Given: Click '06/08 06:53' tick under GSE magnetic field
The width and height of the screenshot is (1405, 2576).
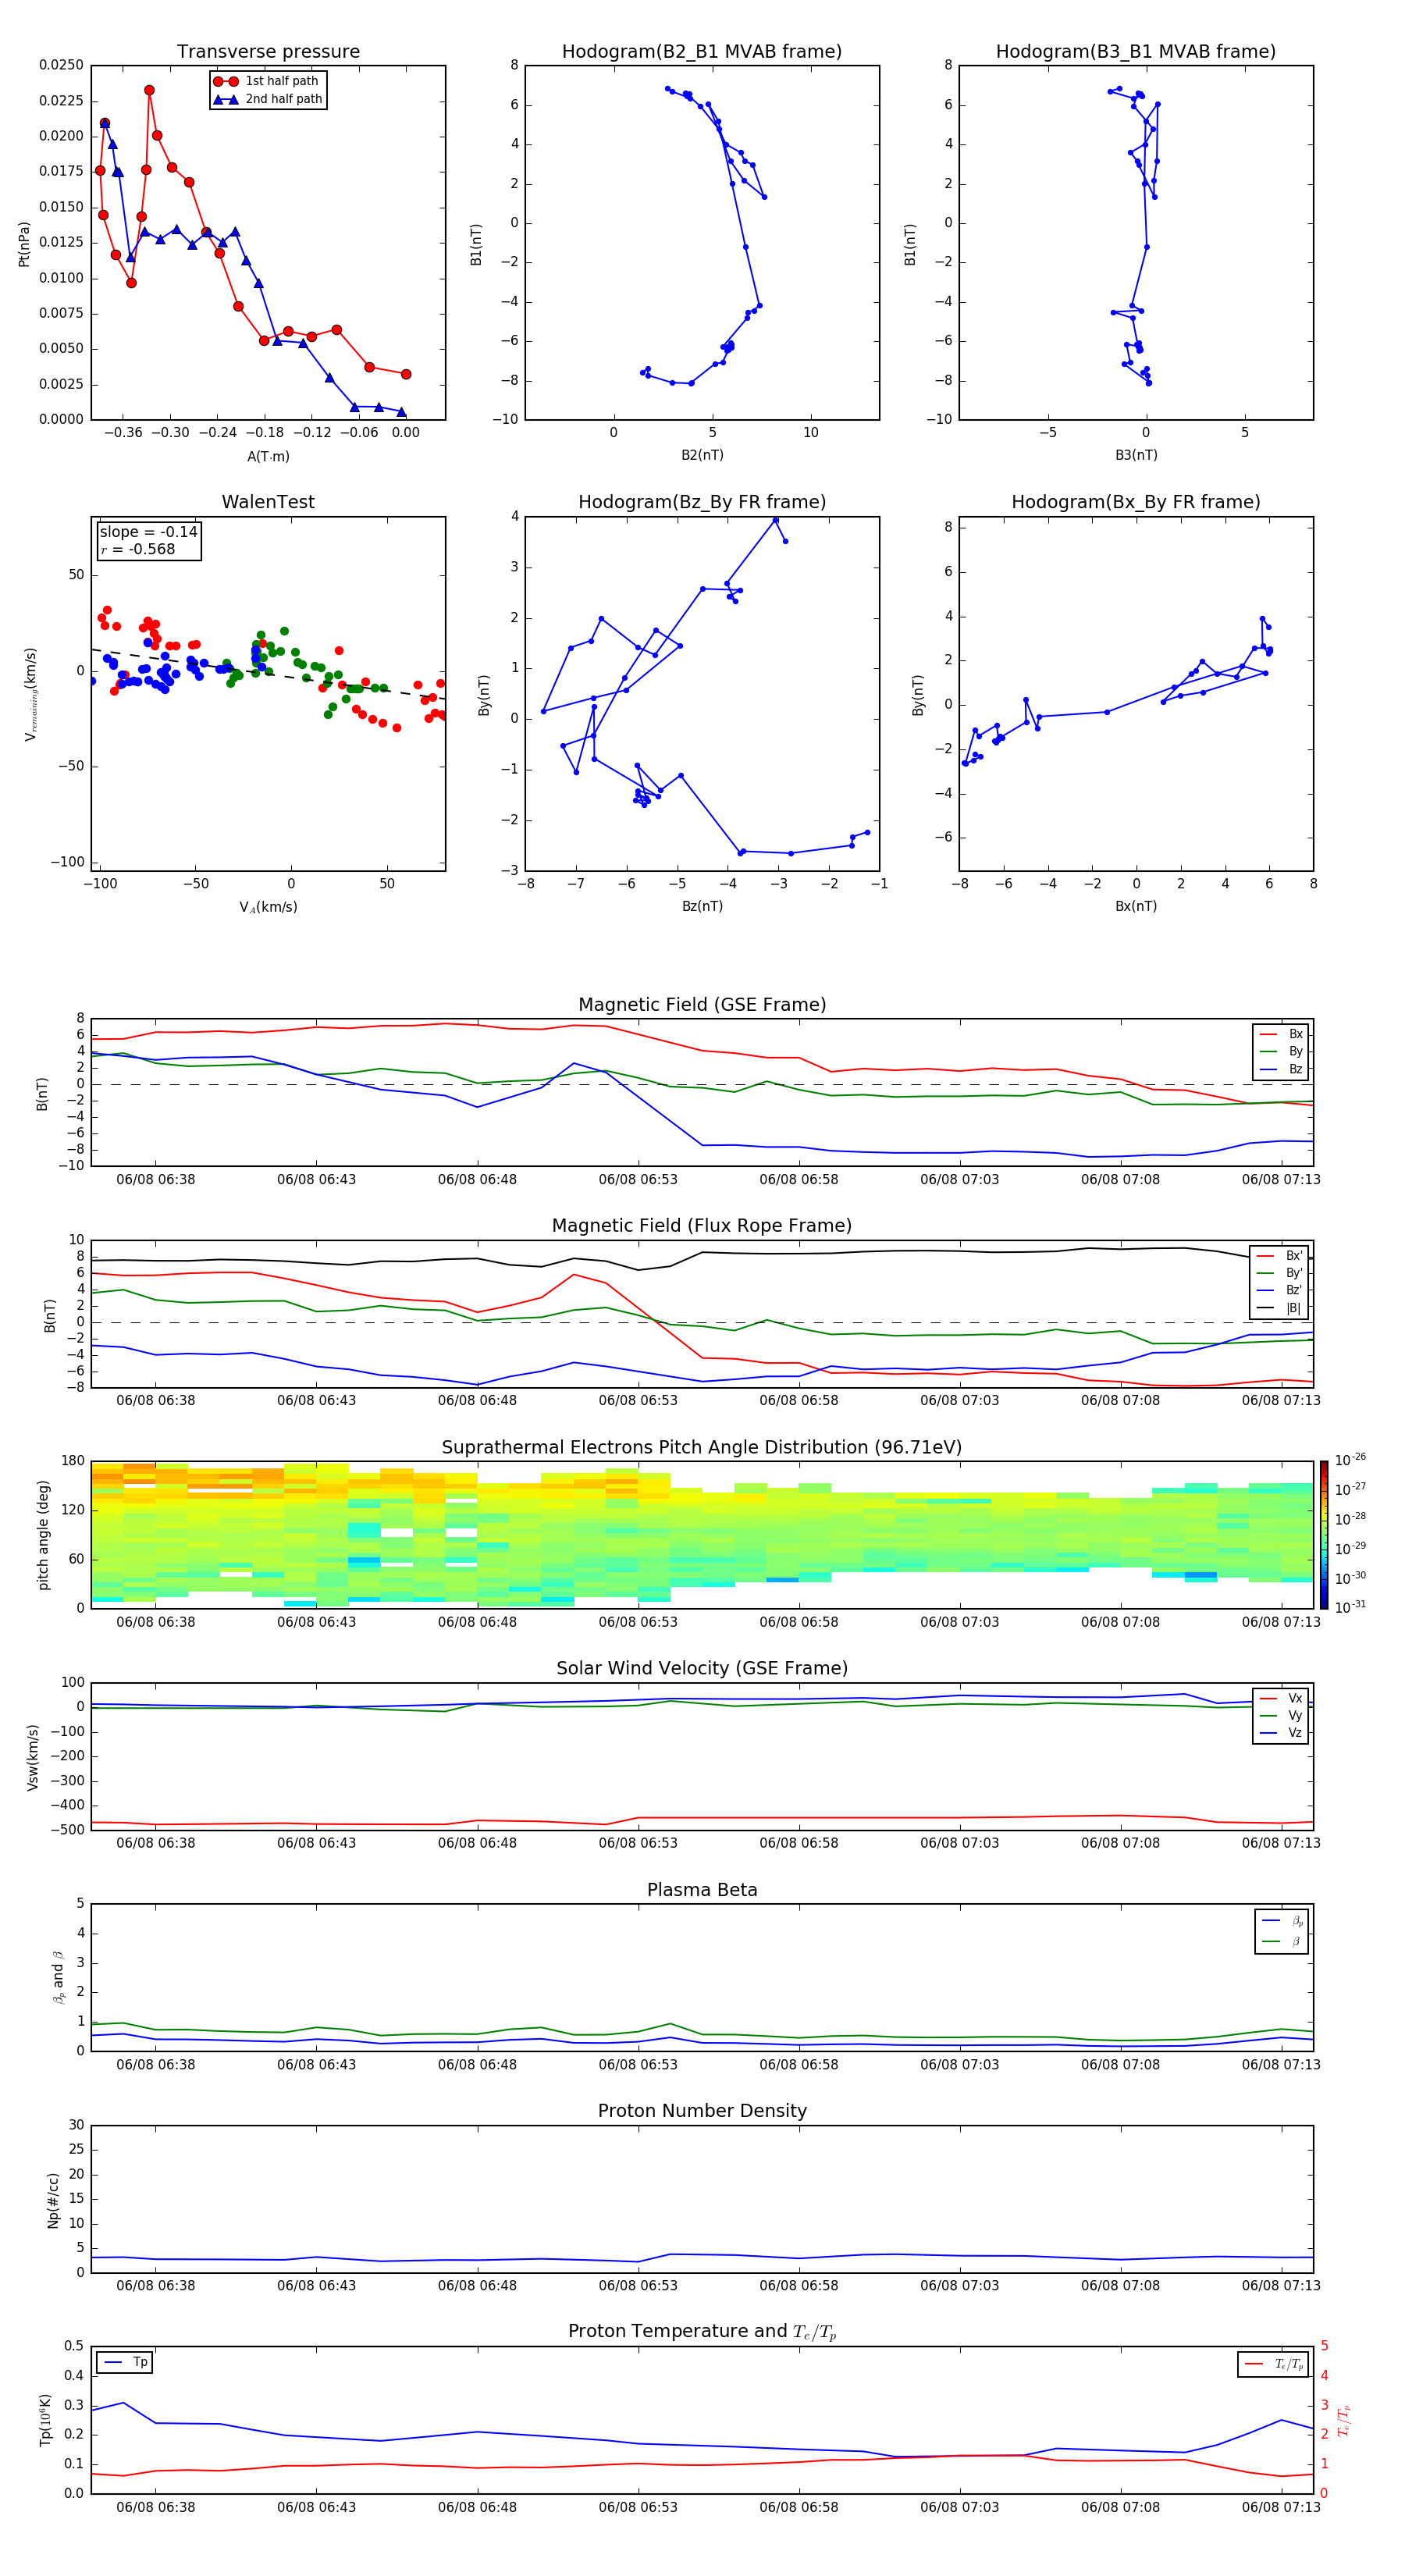Looking at the screenshot, I should tap(638, 1180).
